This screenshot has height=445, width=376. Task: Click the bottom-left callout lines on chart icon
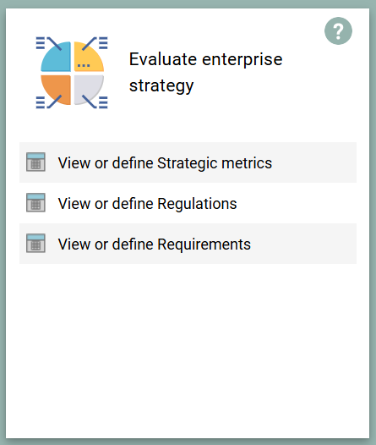pyautogui.click(x=48, y=102)
